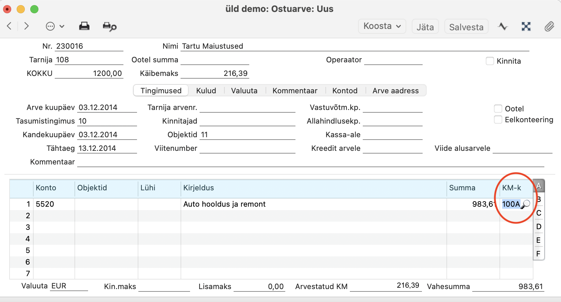Viewport: 561px width, 302px height.
Task: Open the paperclip attachments icon
Action: point(549,26)
